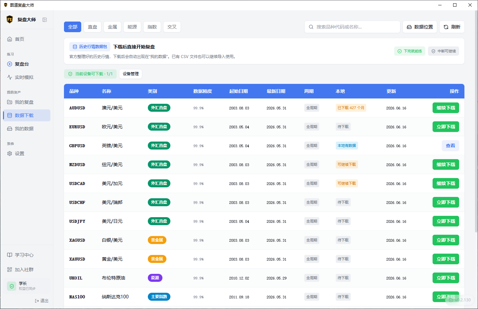Click 立即下载 for XAGUSD
The width and height of the screenshot is (478, 309).
click(x=446, y=240)
